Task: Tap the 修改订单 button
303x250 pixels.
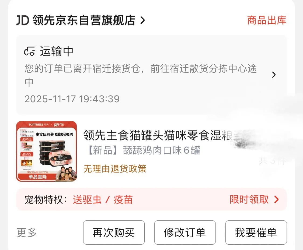Action: coord(185,233)
